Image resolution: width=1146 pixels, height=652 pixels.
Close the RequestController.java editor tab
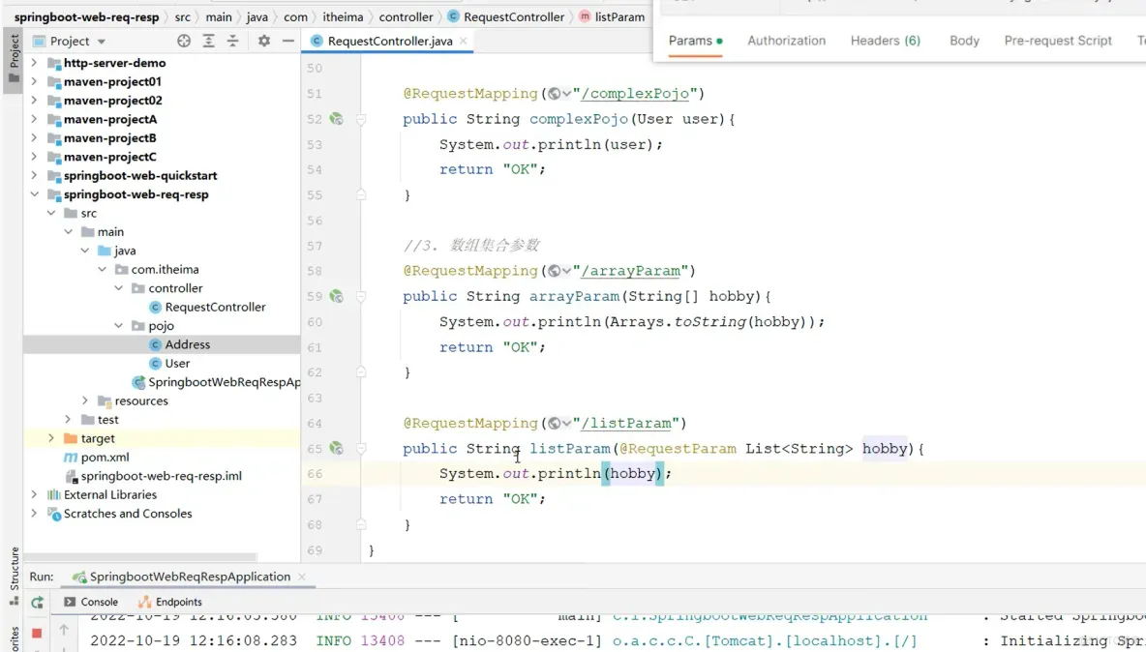point(463,41)
